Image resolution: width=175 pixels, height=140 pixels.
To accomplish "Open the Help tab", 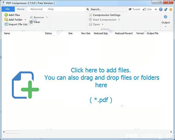I will tap(51, 9).
